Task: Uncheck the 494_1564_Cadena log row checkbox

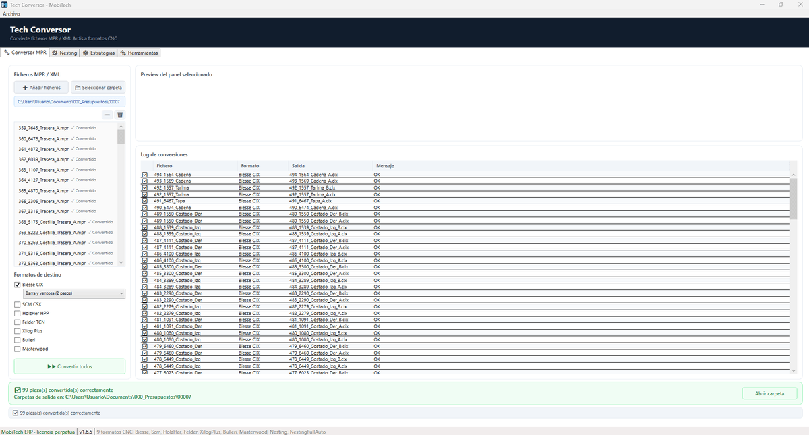Action: 144,175
